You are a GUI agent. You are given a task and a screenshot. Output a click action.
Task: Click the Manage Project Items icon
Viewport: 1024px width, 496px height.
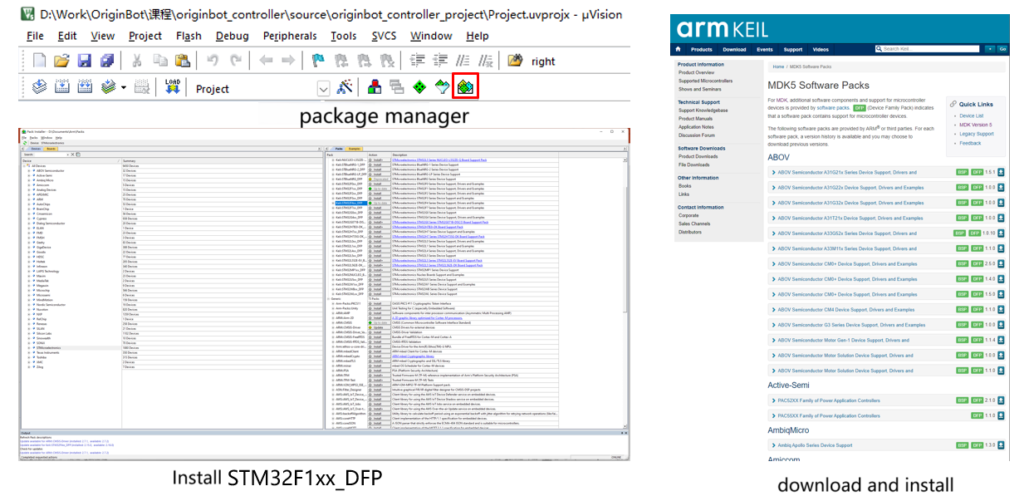tap(375, 87)
